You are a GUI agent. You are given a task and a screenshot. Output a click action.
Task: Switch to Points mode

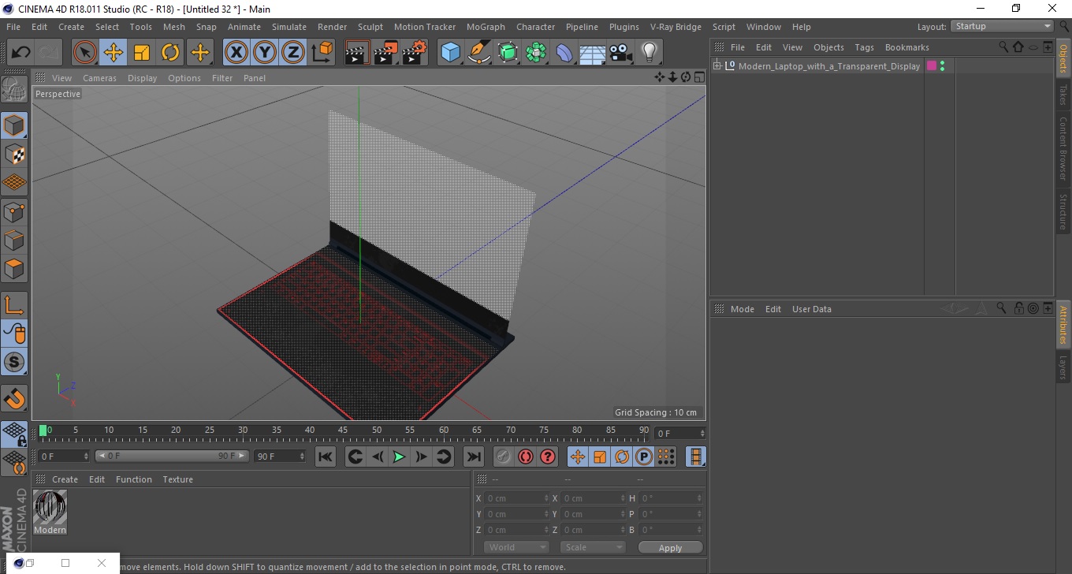coord(14,211)
